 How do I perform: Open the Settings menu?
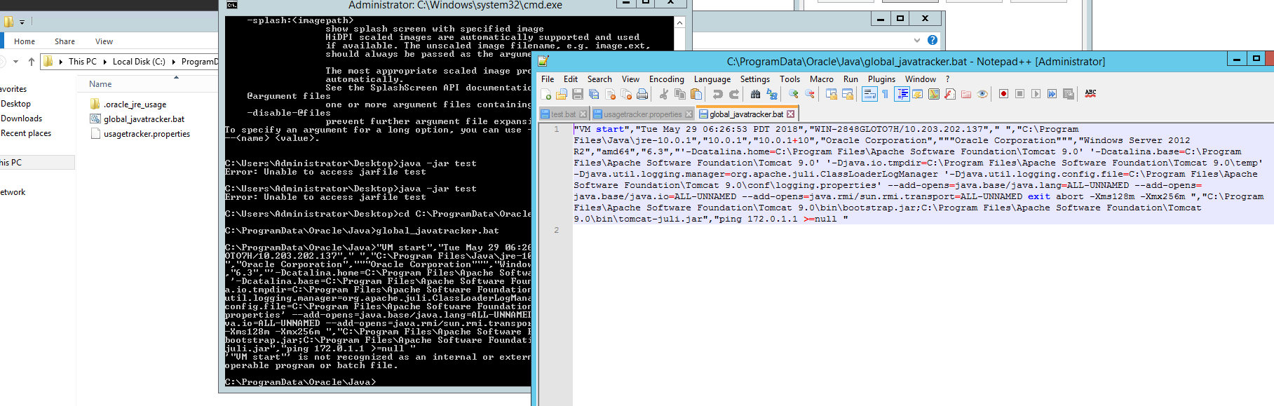[x=755, y=79]
